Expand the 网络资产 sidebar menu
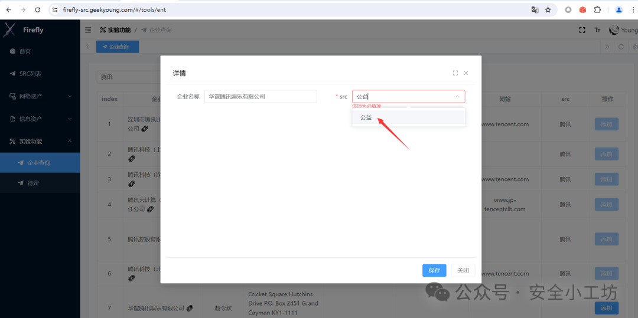The height and width of the screenshot is (318, 638). [x=40, y=96]
